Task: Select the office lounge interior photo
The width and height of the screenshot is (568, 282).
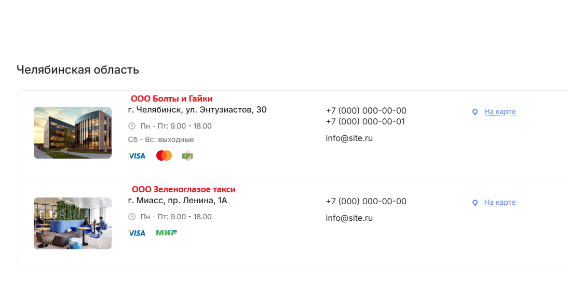Action: (x=73, y=223)
